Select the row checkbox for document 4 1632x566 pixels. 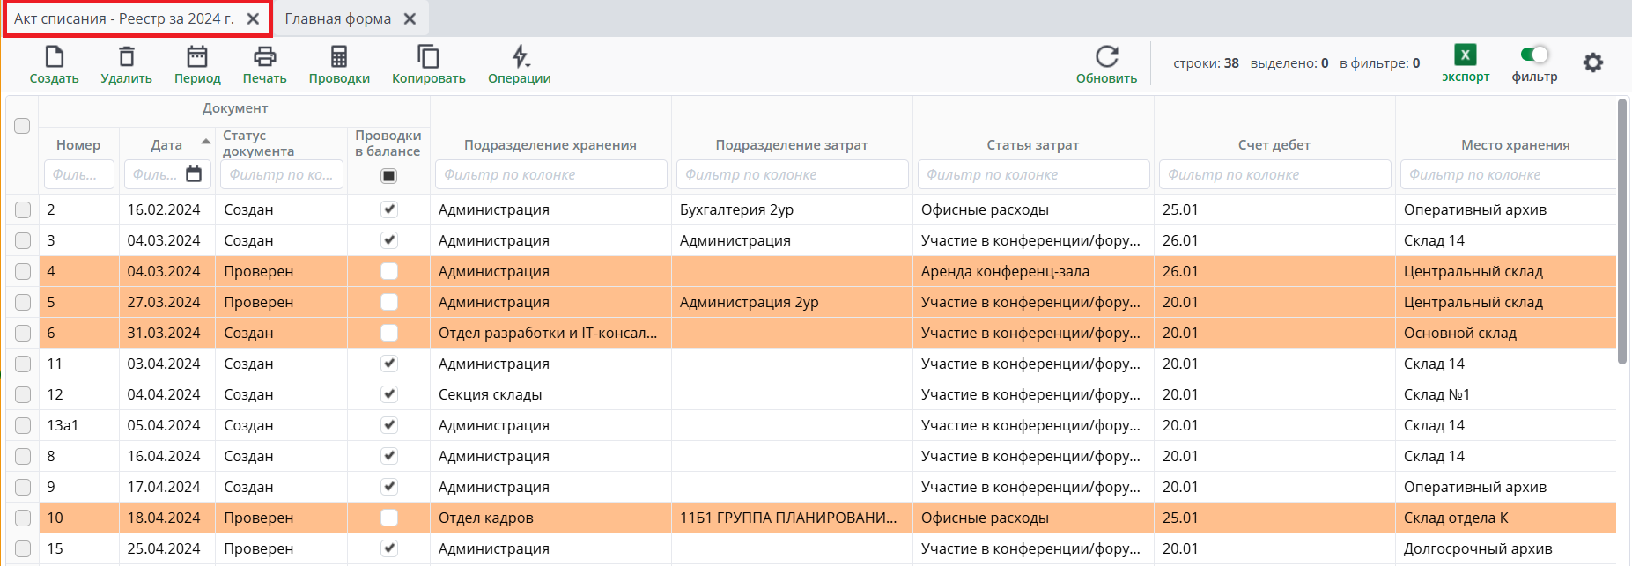(x=22, y=271)
